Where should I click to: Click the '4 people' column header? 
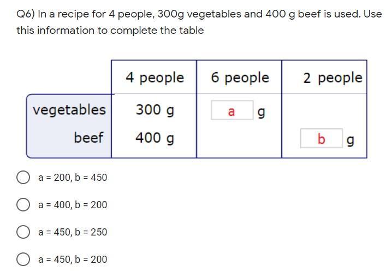pos(155,78)
